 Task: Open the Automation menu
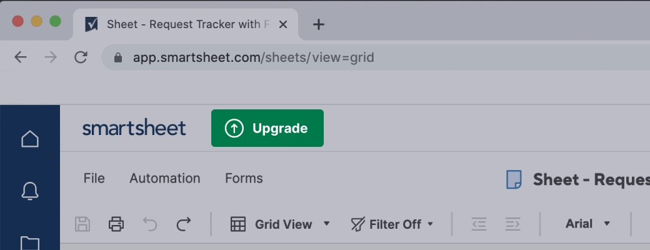(x=165, y=178)
